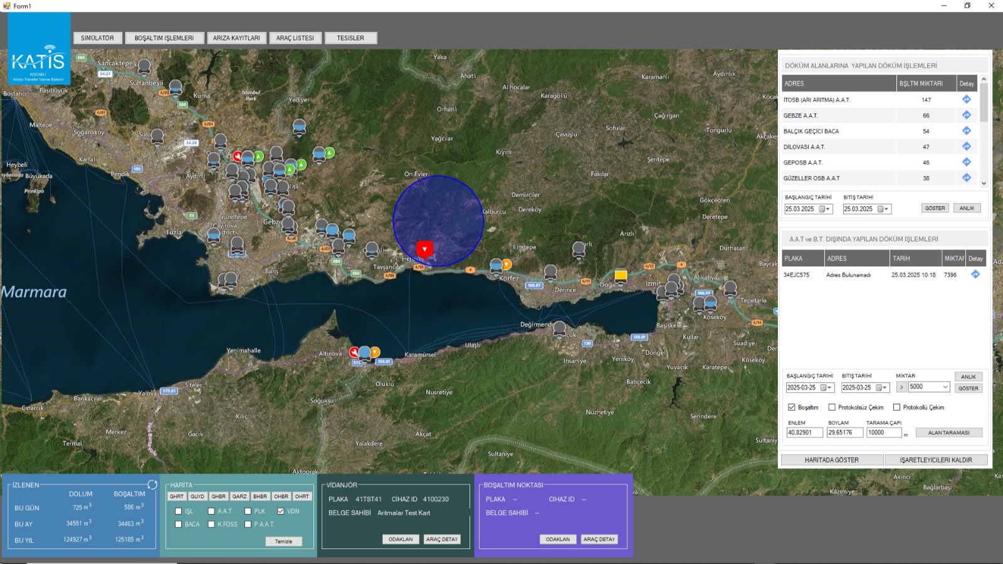1003x564 pixels.
Task: Toggle the P.A.A.T. map layer checkbox
Action: tap(248, 525)
